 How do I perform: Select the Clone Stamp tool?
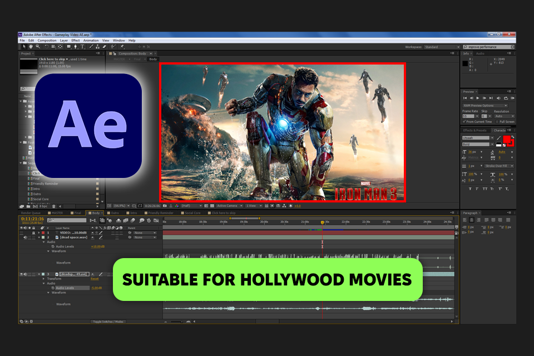coord(98,47)
